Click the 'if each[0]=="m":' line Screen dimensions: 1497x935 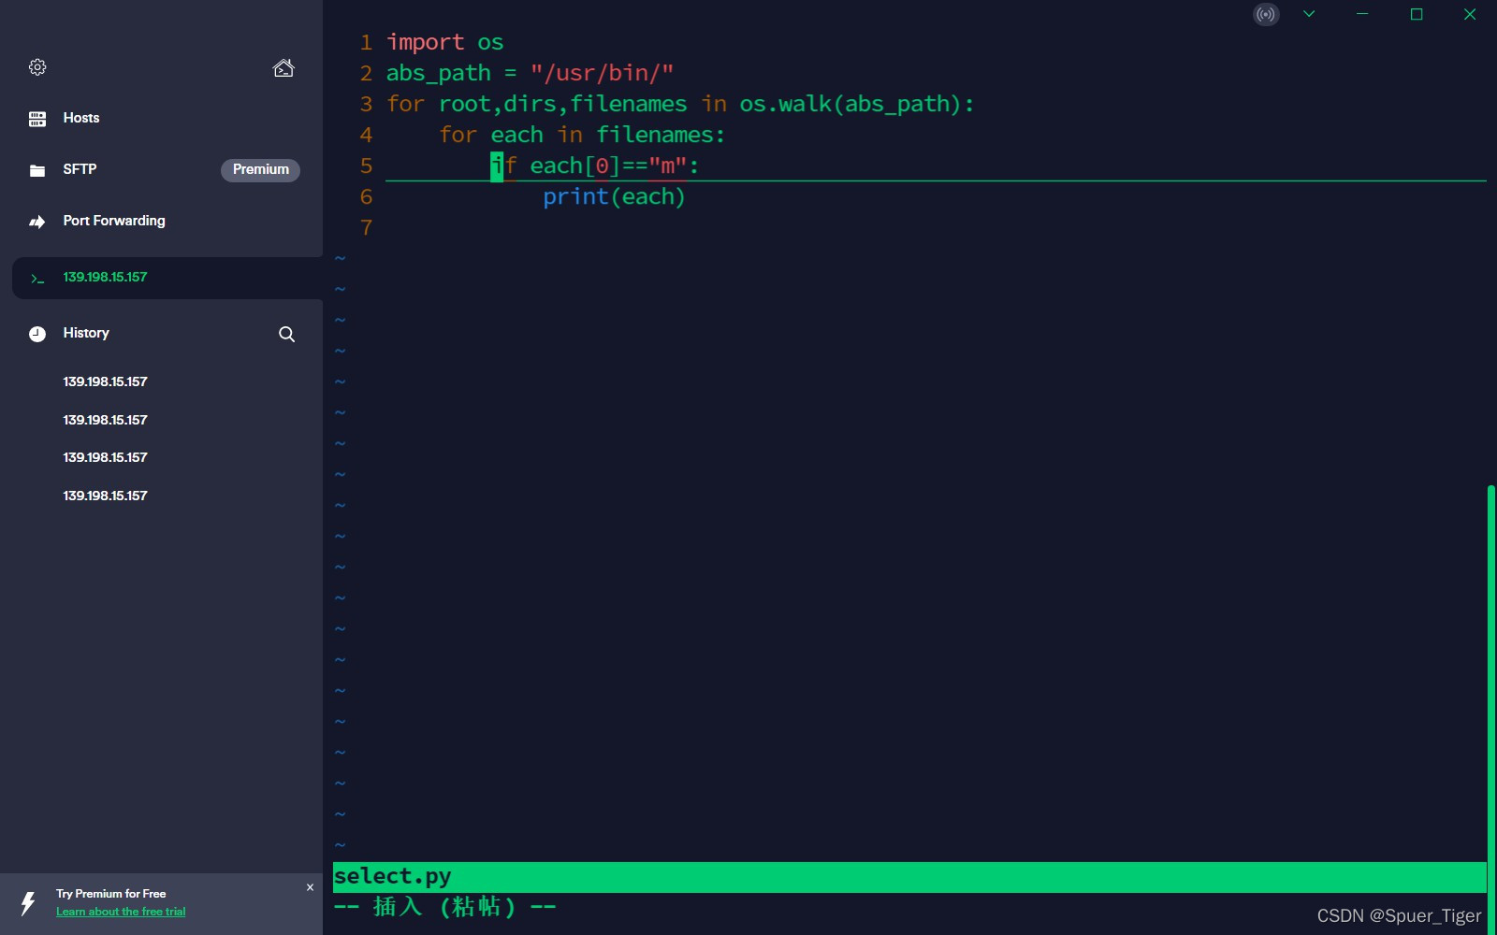point(595,165)
